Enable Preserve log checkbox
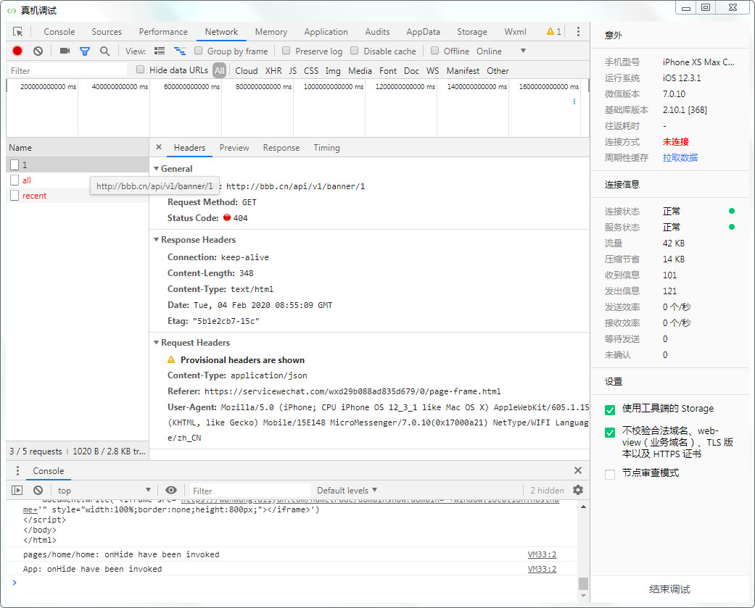The height and width of the screenshot is (608, 755). [286, 51]
